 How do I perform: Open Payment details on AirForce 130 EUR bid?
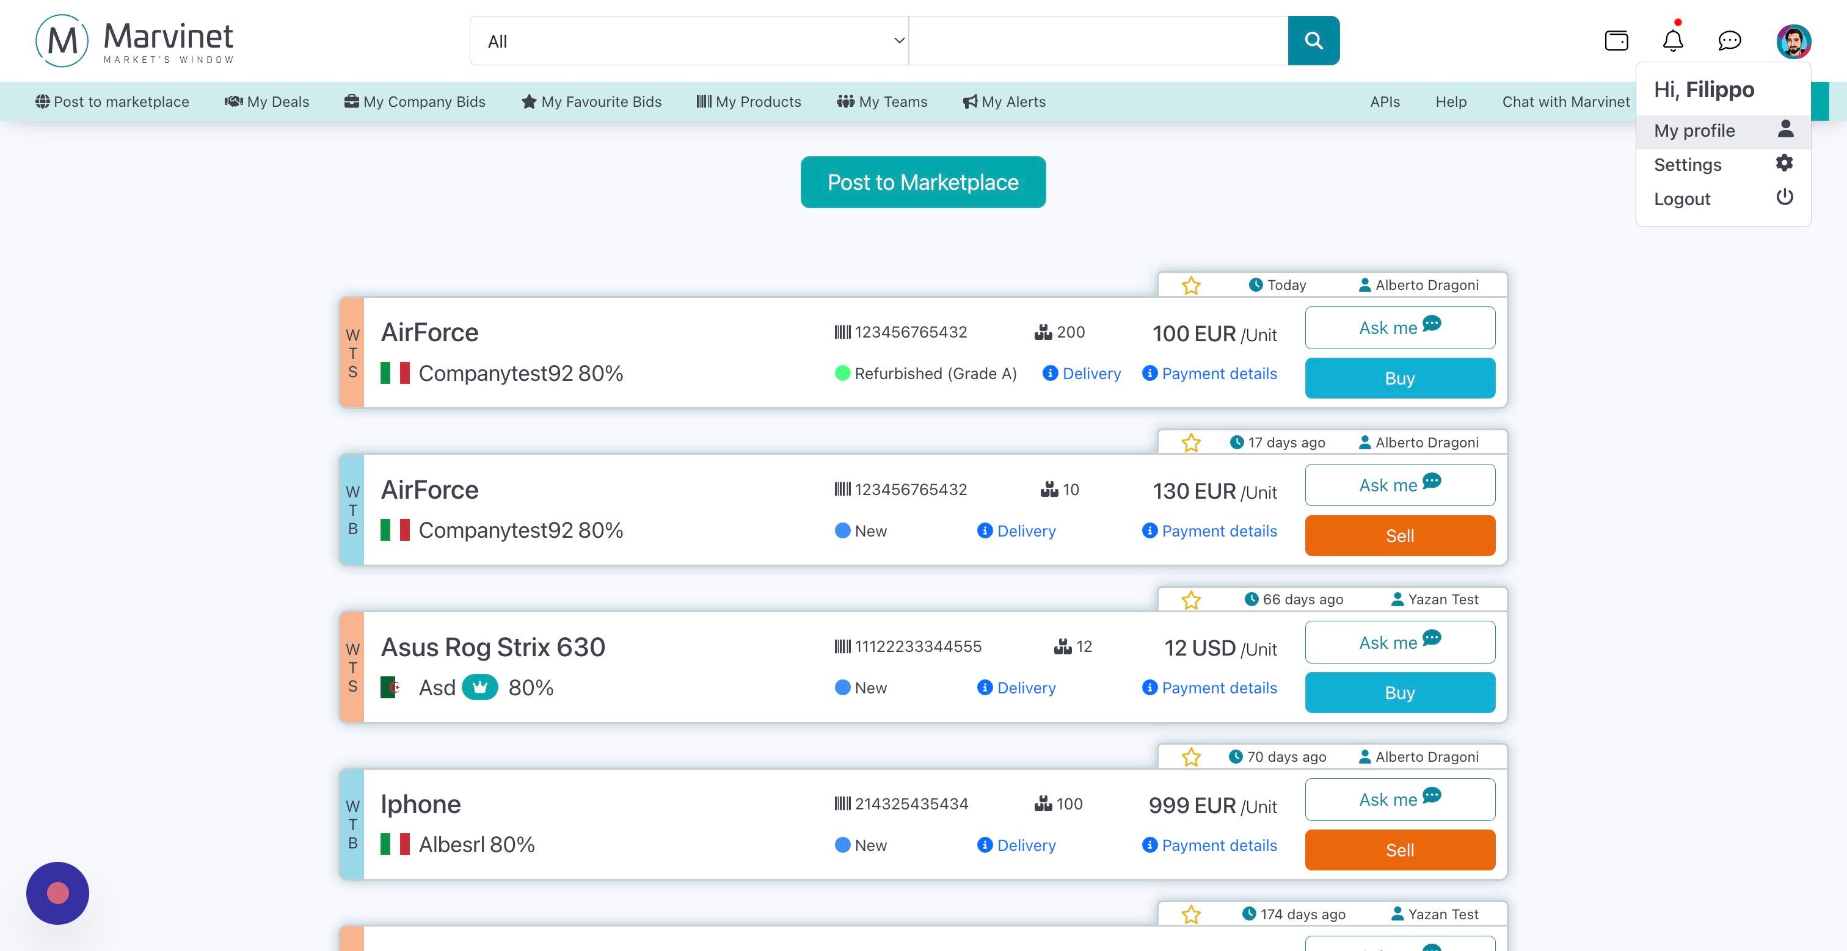coord(1209,531)
